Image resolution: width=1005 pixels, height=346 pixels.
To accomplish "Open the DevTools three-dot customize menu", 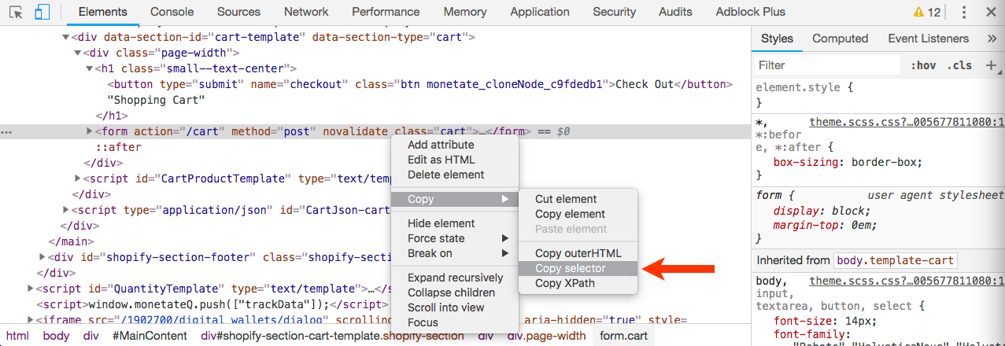I will click(x=964, y=12).
